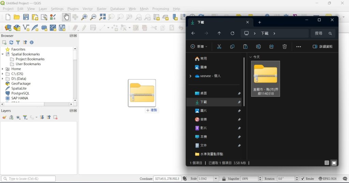349x183 pixels.
Task: Switch Explorer to details list view
Action: [327, 163]
